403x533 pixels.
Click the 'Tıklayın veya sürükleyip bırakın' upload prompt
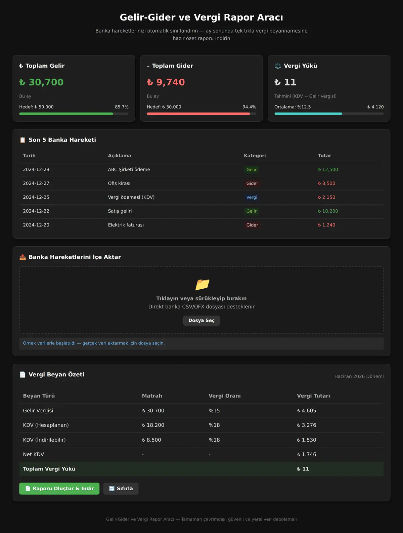pyautogui.click(x=201, y=298)
